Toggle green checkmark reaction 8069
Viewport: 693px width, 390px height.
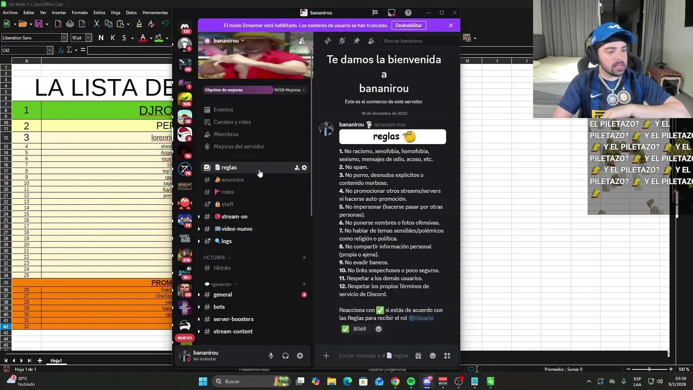[x=355, y=329]
